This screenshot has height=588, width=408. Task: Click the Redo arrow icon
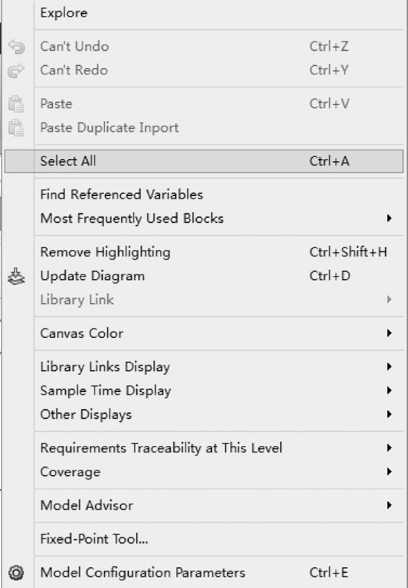click(16, 70)
